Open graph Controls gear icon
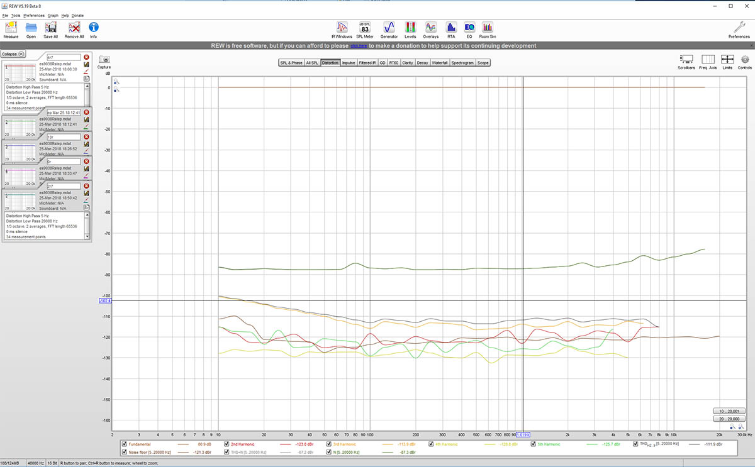755x467 pixels. (745, 60)
